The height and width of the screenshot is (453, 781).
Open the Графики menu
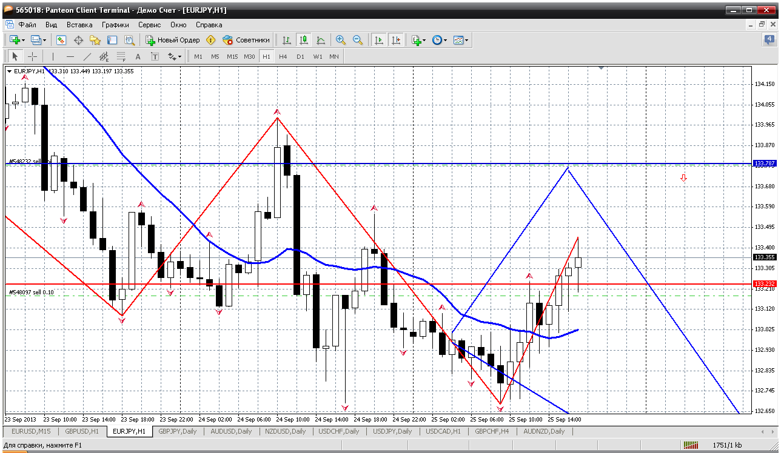point(115,25)
